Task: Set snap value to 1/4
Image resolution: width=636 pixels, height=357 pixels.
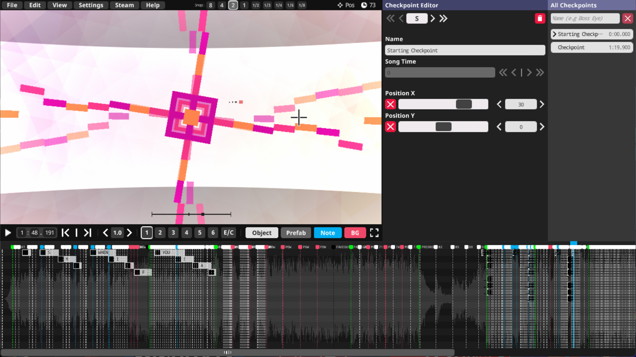Action: coord(279,5)
